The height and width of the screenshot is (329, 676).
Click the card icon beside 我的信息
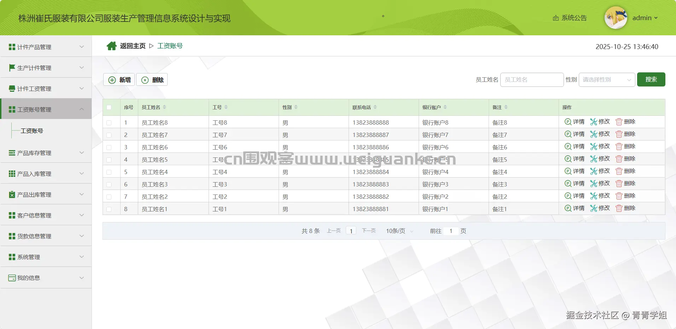pyautogui.click(x=12, y=278)
